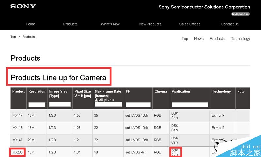261x157 pixels.
Task: Click the SONY logo
Action: (x=23, y=7)
